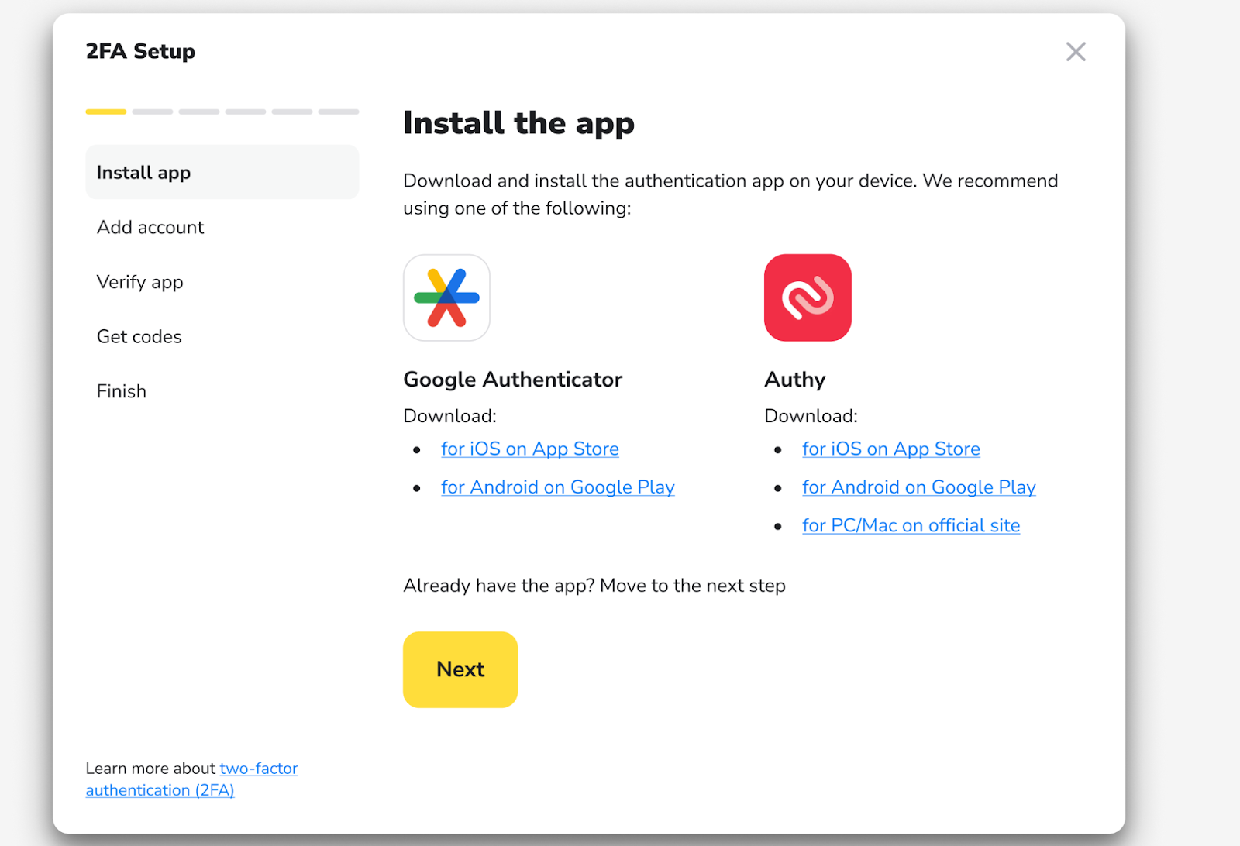Click the Google Authenticator name label
The image size is (1240, 846).
(512, 380)
